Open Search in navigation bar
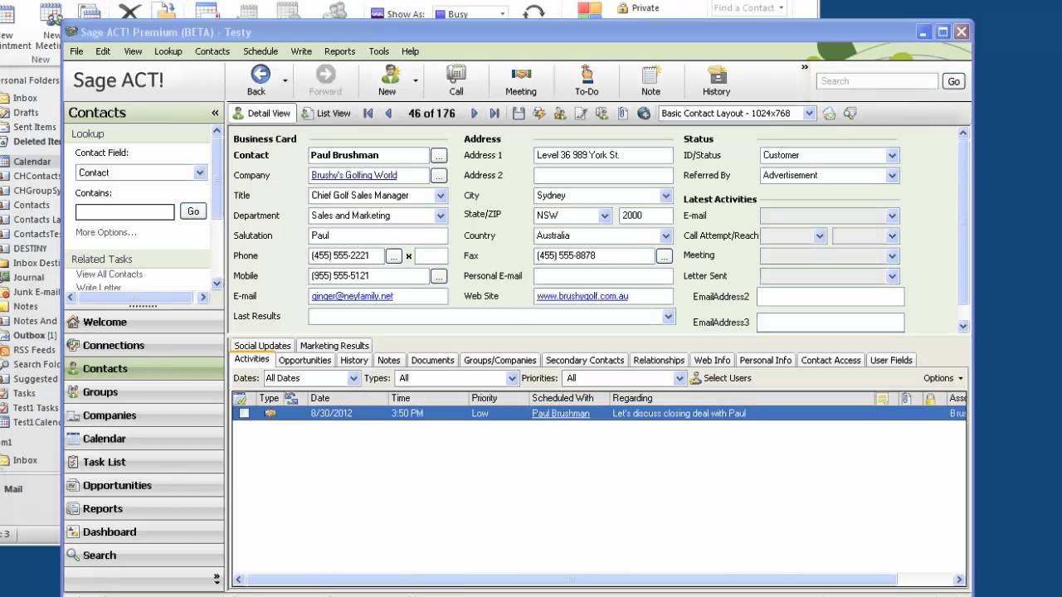Image resolution: width=1062 pixels, height=597 pixels. [x=144, y=555]
